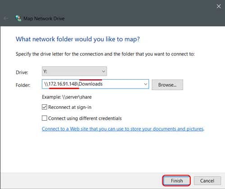Go back using the back arrow
225x189 pixels.
[x=6, y=18]
